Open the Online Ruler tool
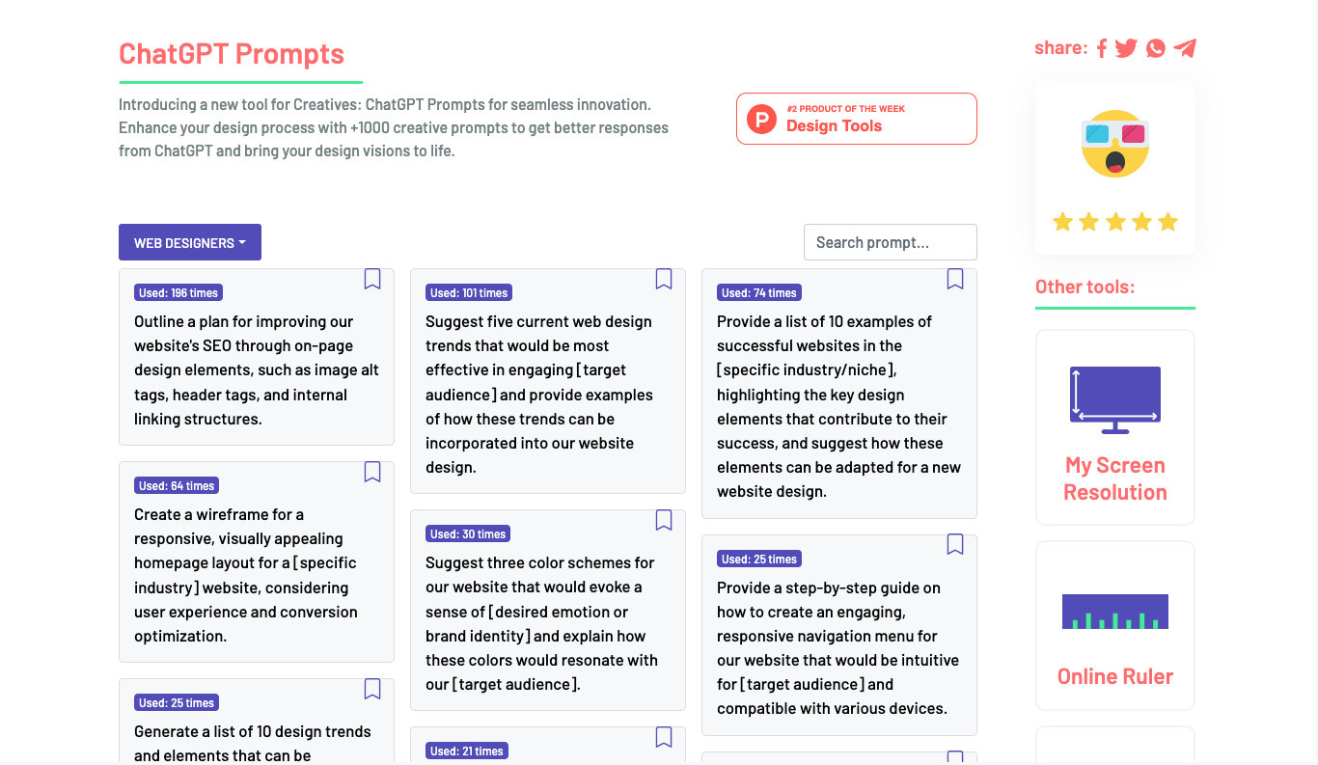 1114,676
